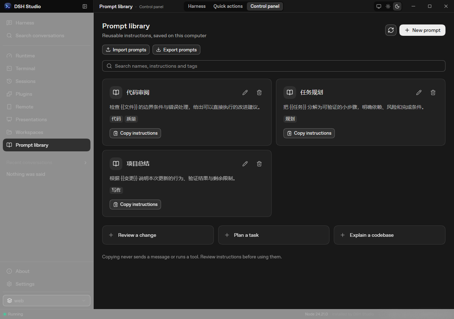Edit the 代码审阅 prompt with the pencil icon
The image size is (454, 319).
(x=245, y=93)
